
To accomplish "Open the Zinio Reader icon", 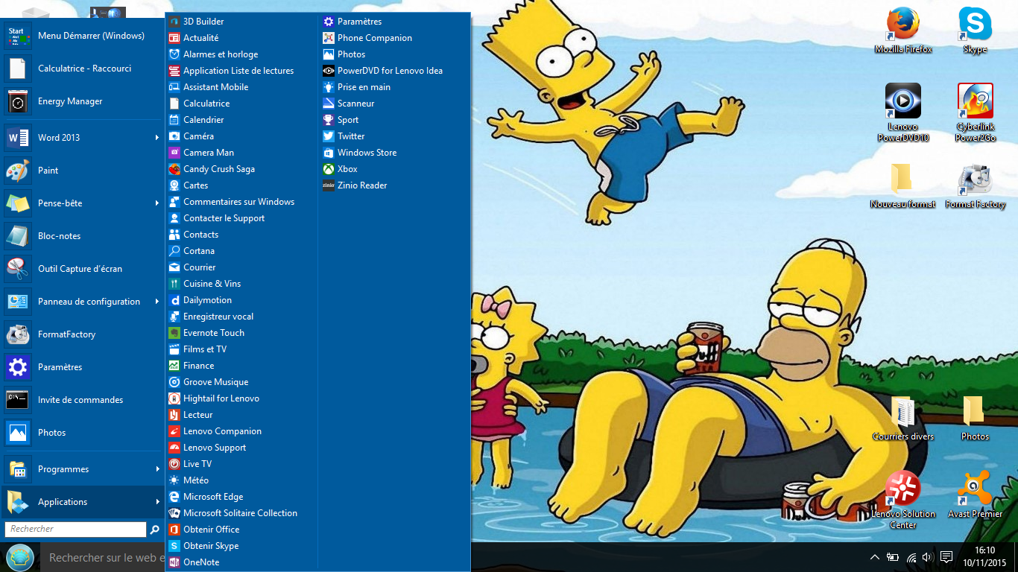I will [x=329, y=185].
